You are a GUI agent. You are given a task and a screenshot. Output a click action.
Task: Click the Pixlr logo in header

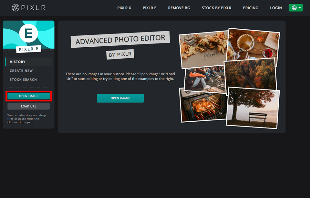(29, 8)
